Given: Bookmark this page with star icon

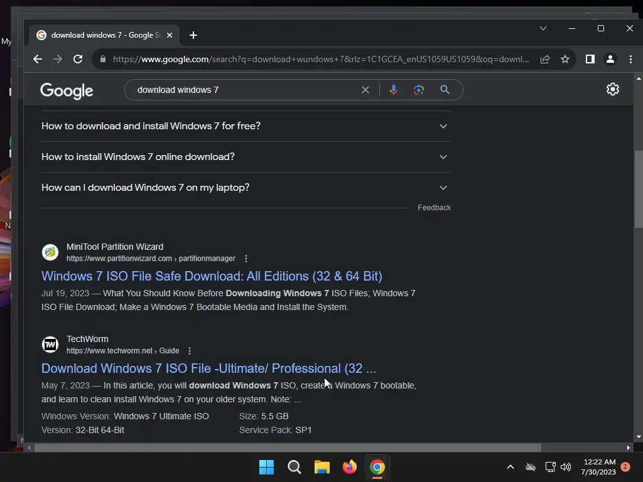Looking at the screenshot, I should [565, 59].
